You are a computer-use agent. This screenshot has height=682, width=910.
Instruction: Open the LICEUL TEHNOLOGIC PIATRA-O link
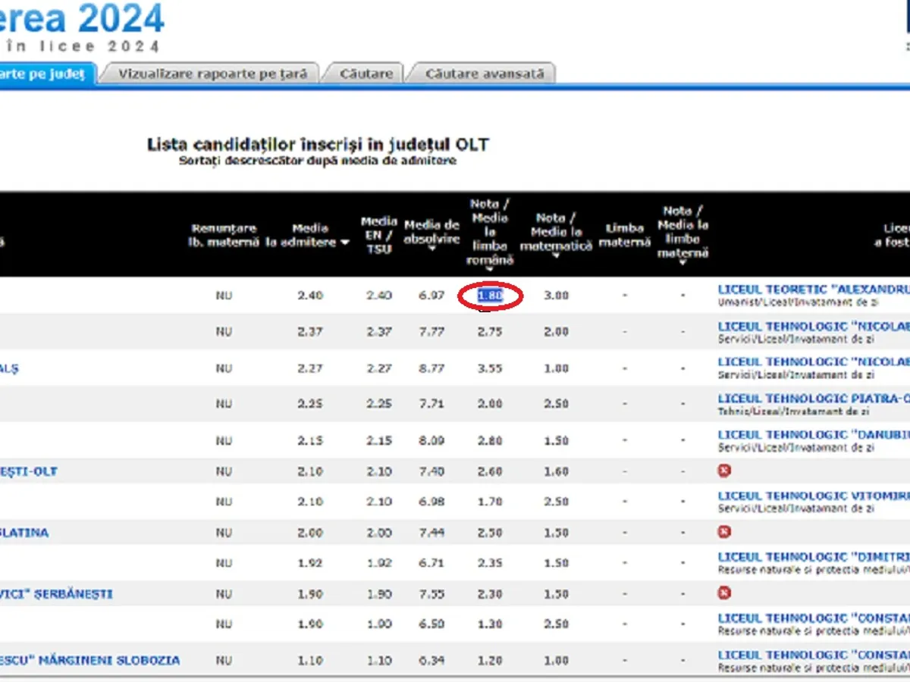[813, 399]
